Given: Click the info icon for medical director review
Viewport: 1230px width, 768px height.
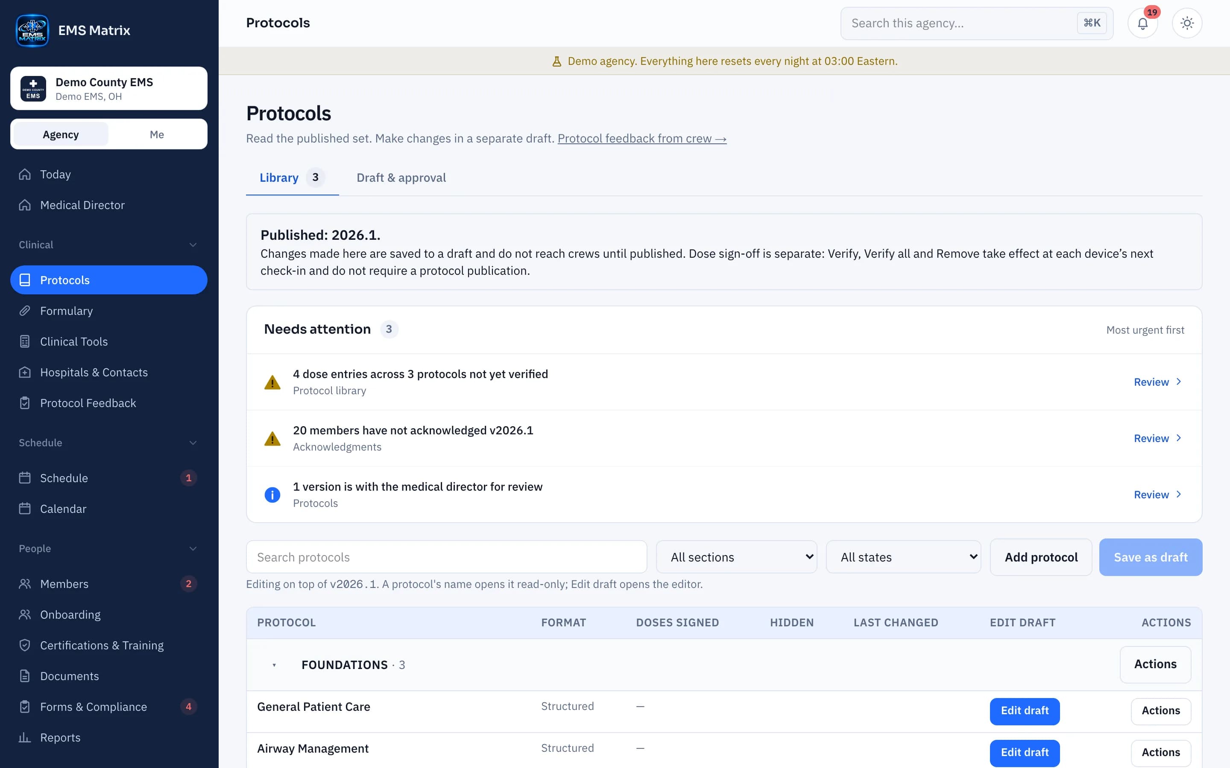Looking at the screenshot, I should [x=272, y=494].
